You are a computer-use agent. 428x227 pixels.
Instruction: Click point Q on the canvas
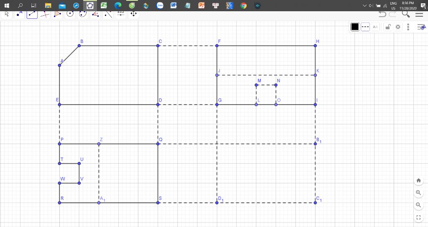click(158, 144)
